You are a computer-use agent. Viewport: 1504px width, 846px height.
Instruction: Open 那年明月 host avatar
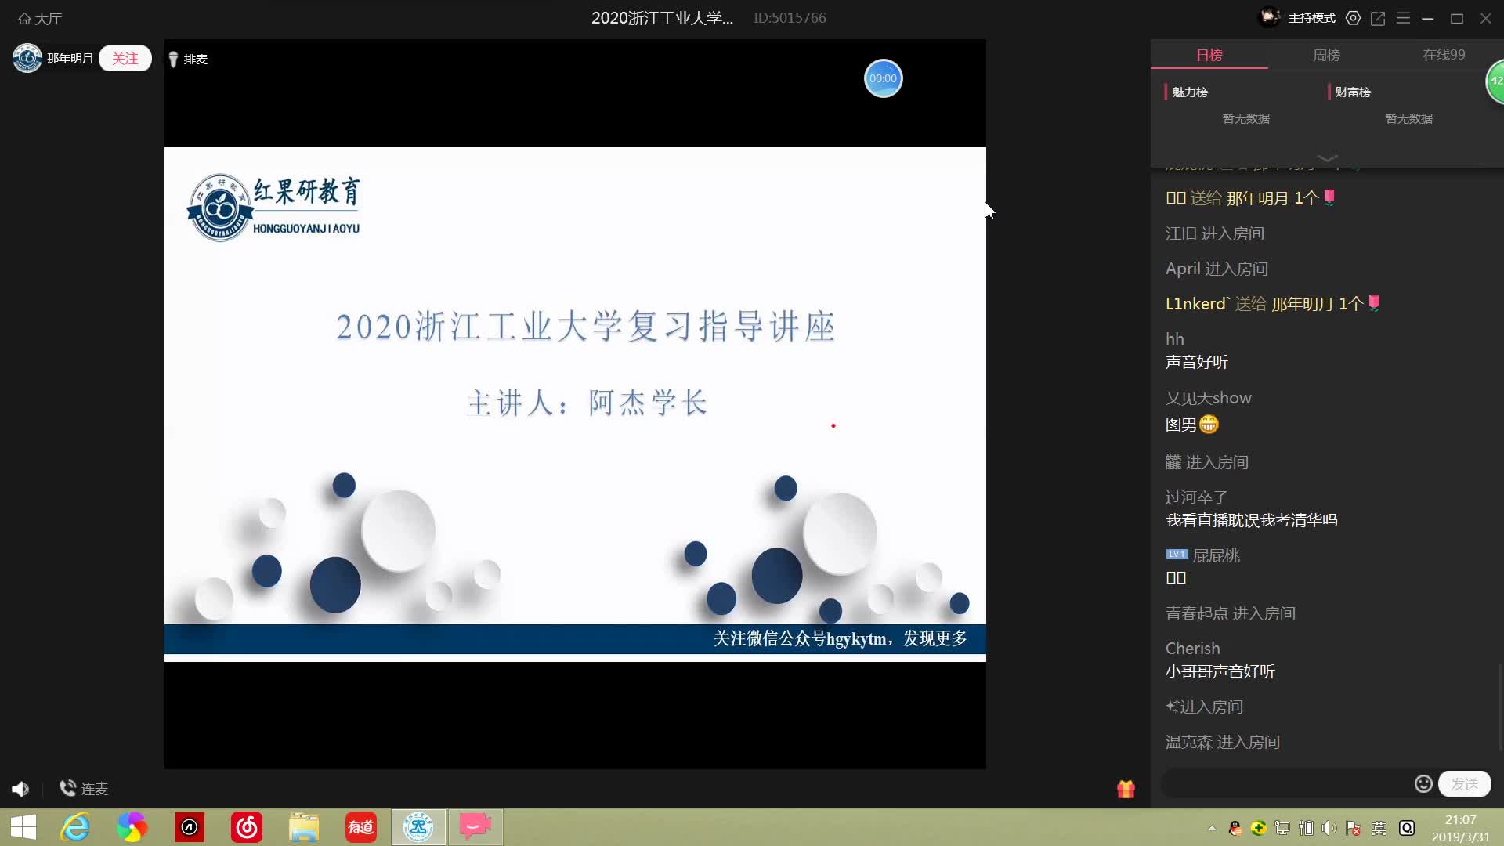point(27,58)
